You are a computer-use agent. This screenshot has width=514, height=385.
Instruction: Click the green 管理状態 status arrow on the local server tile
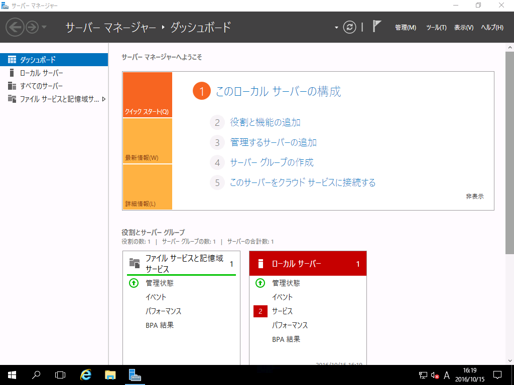260,283
